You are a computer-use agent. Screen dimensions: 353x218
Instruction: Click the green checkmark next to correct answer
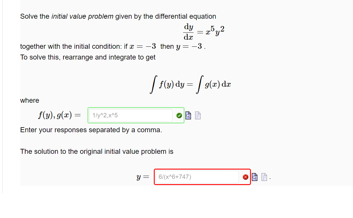click(x=179, y=115)
